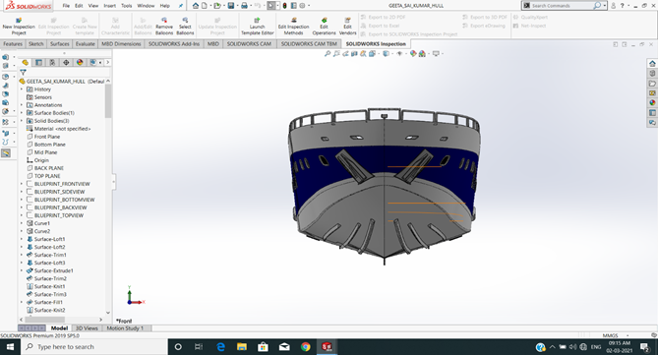
Task: Select Material <not specified> item
Action: point(62,129)
